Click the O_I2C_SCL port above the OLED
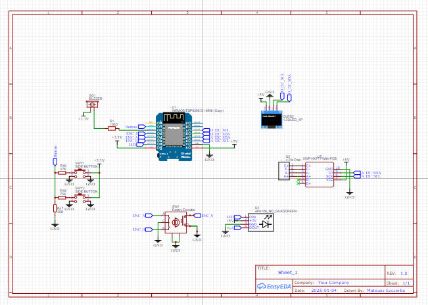The height and width of the screenshot is (305, 428). click(x=282, y=97)
